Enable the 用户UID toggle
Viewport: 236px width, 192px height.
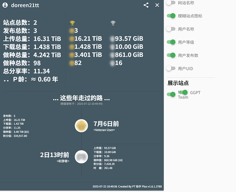point(171,68)
